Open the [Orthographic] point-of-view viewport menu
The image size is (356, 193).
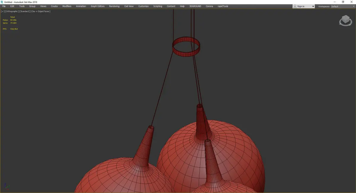pyautogui.click(x=12, y=11)
